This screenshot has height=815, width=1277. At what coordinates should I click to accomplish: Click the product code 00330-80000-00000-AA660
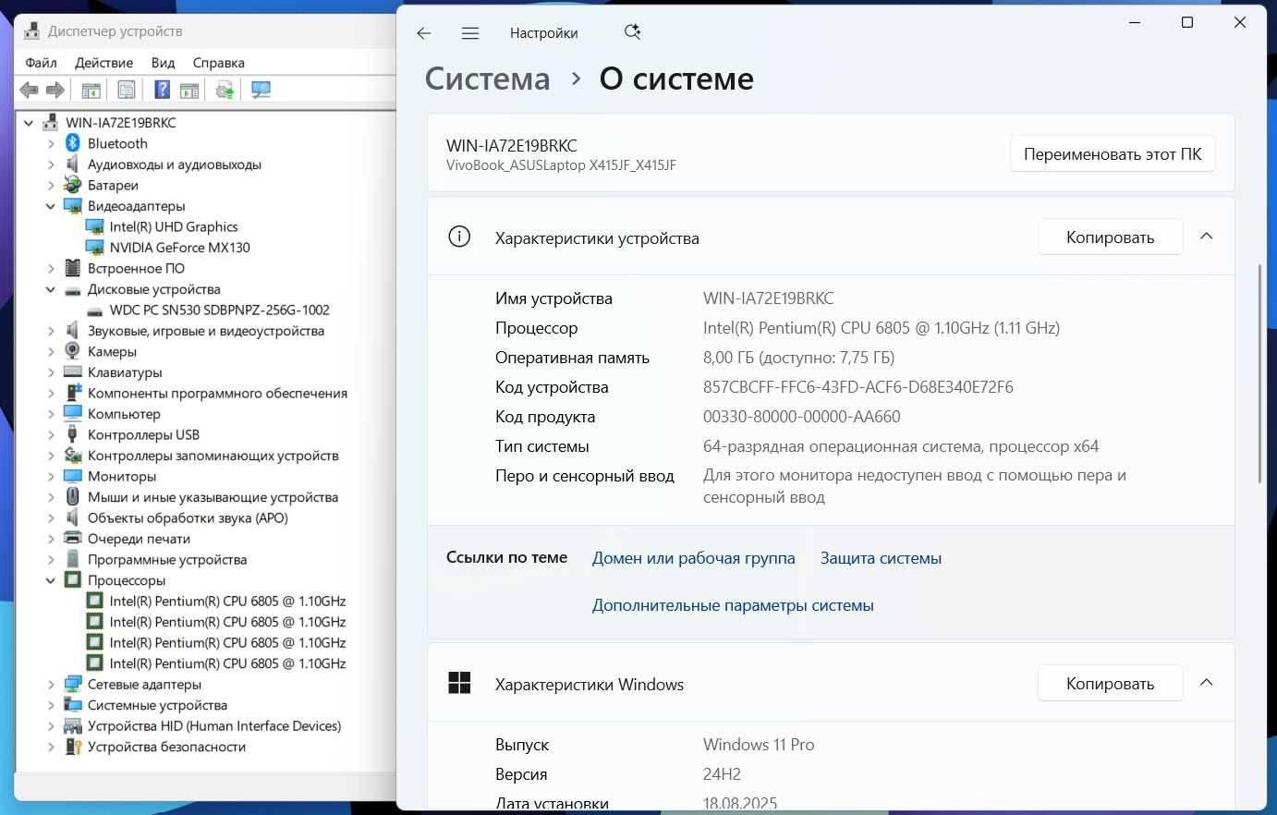[802, 417]
